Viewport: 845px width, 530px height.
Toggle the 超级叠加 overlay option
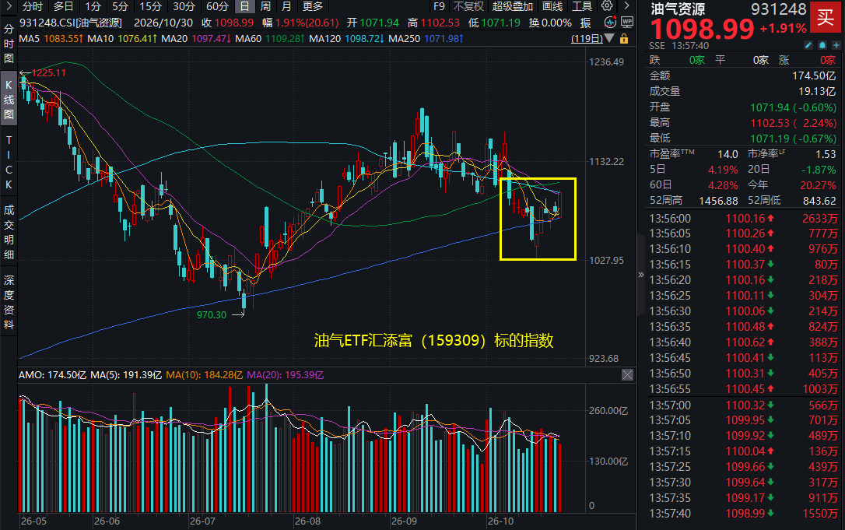(x=513, y=6)
